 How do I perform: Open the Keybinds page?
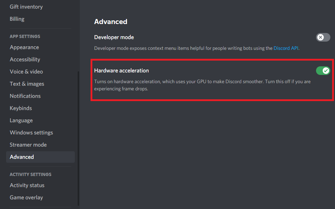click(21, 108)
